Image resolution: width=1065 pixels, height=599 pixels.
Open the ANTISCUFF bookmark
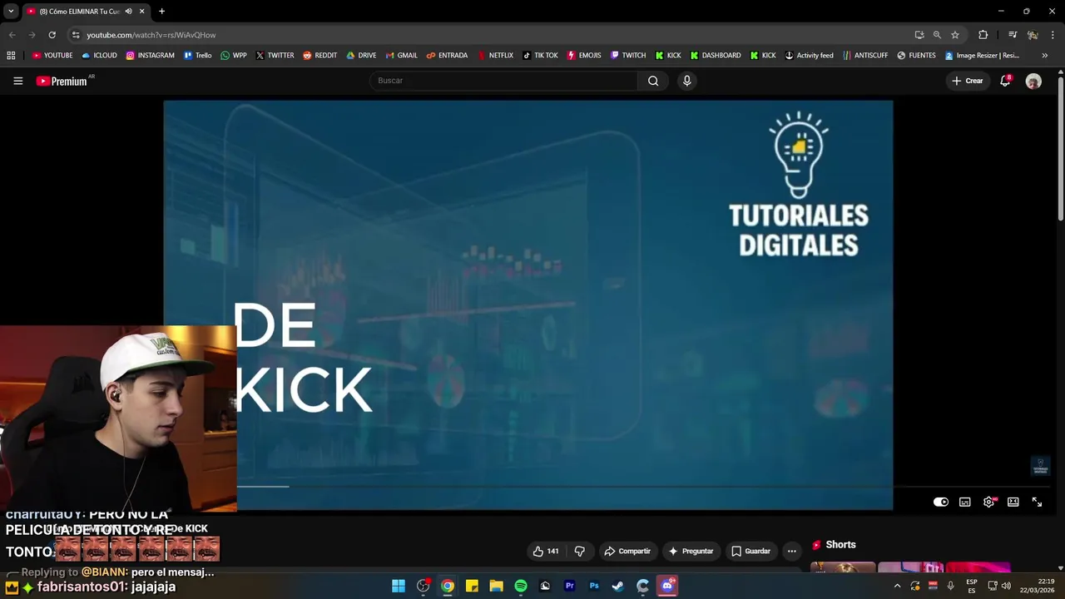pos(864,56)
